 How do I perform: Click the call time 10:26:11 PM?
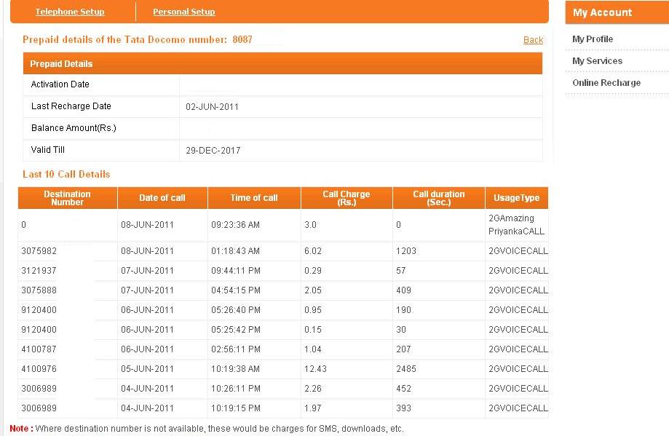pyautogui.click(x=236, y=388)
